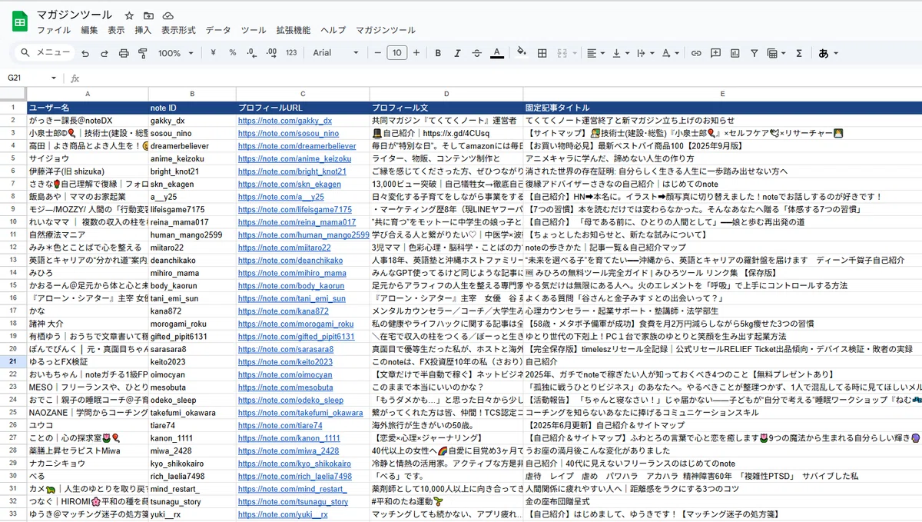Toggle bold formatting

pyautogui.click(x=438, y=53)
